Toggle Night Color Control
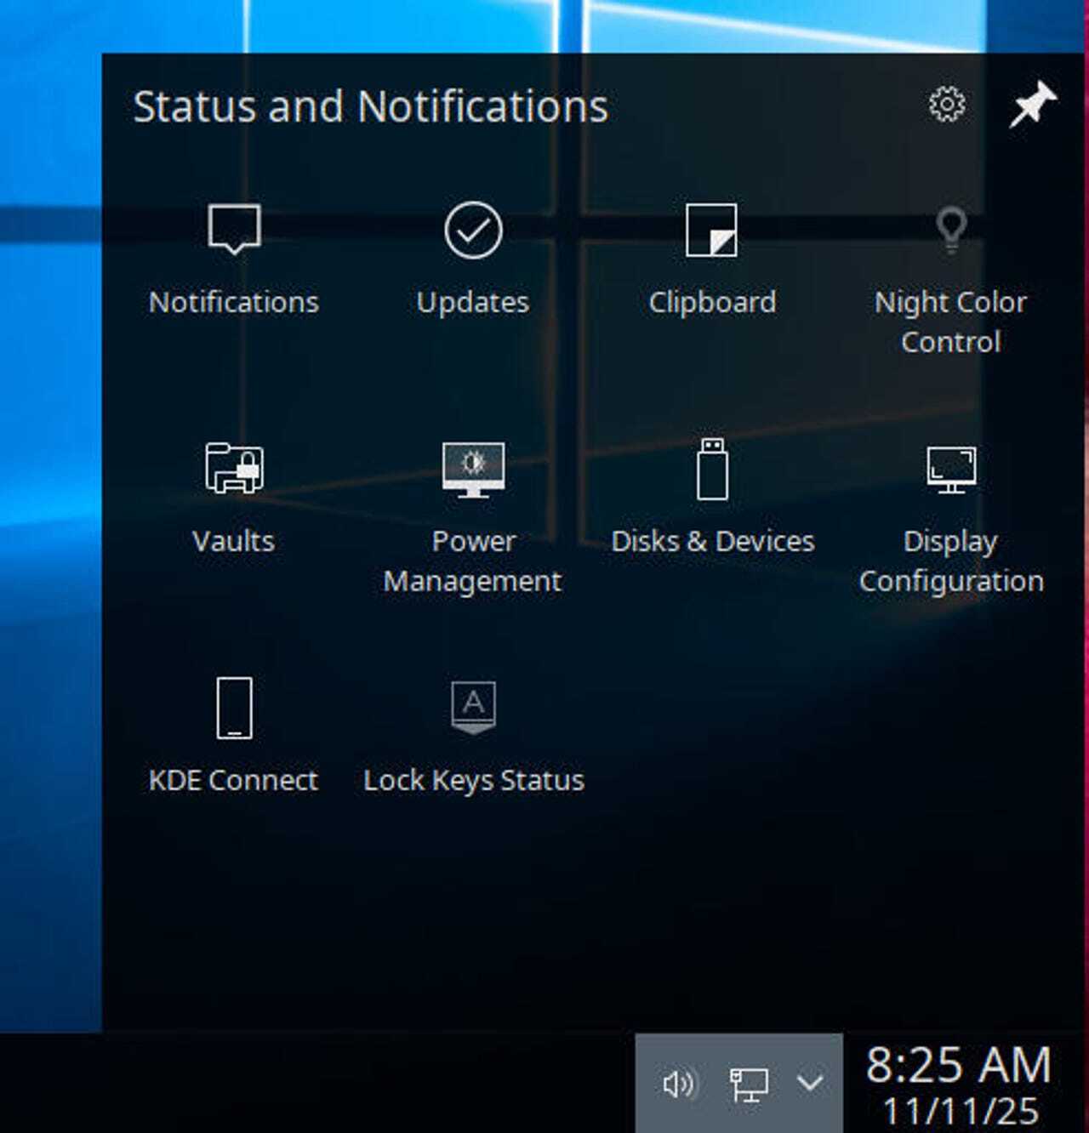This screenshot has width=1089, height=1133. 951,231
